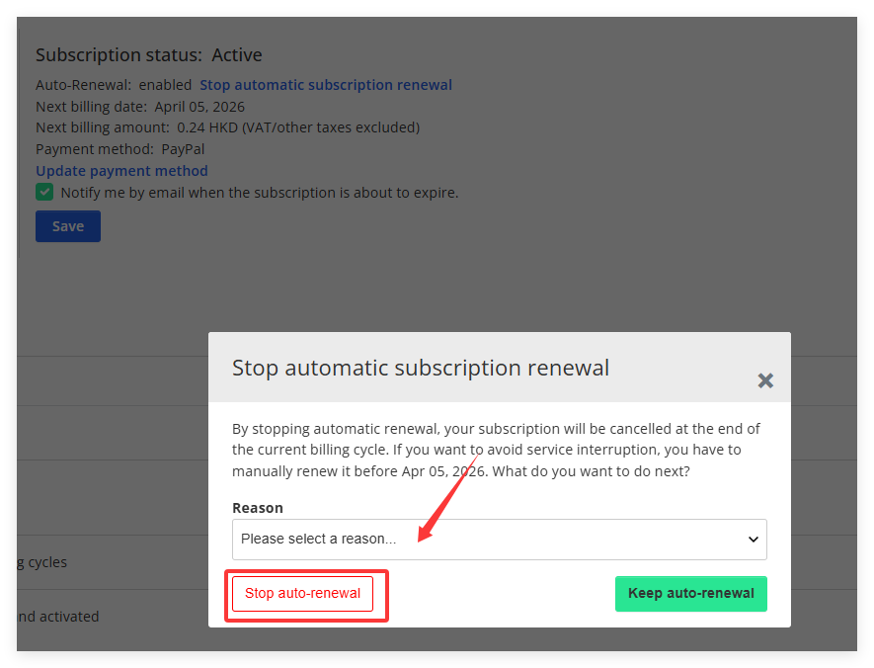Click the dialog title 'Stop automatic subscription renewal'
The width and height of the screenshot is (874, 668).
[421, 369]
